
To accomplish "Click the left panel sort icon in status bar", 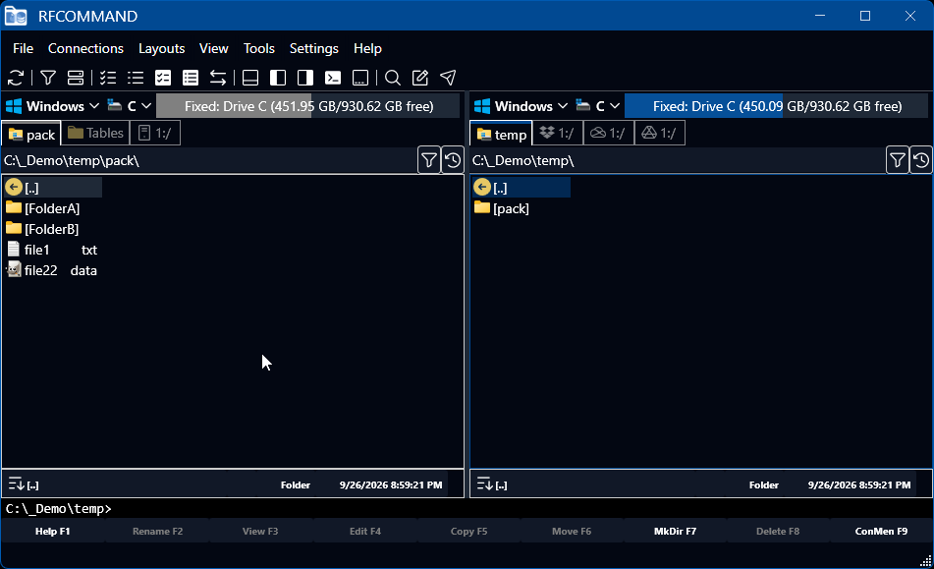I will pyautogui.click(x=16, y=484).
